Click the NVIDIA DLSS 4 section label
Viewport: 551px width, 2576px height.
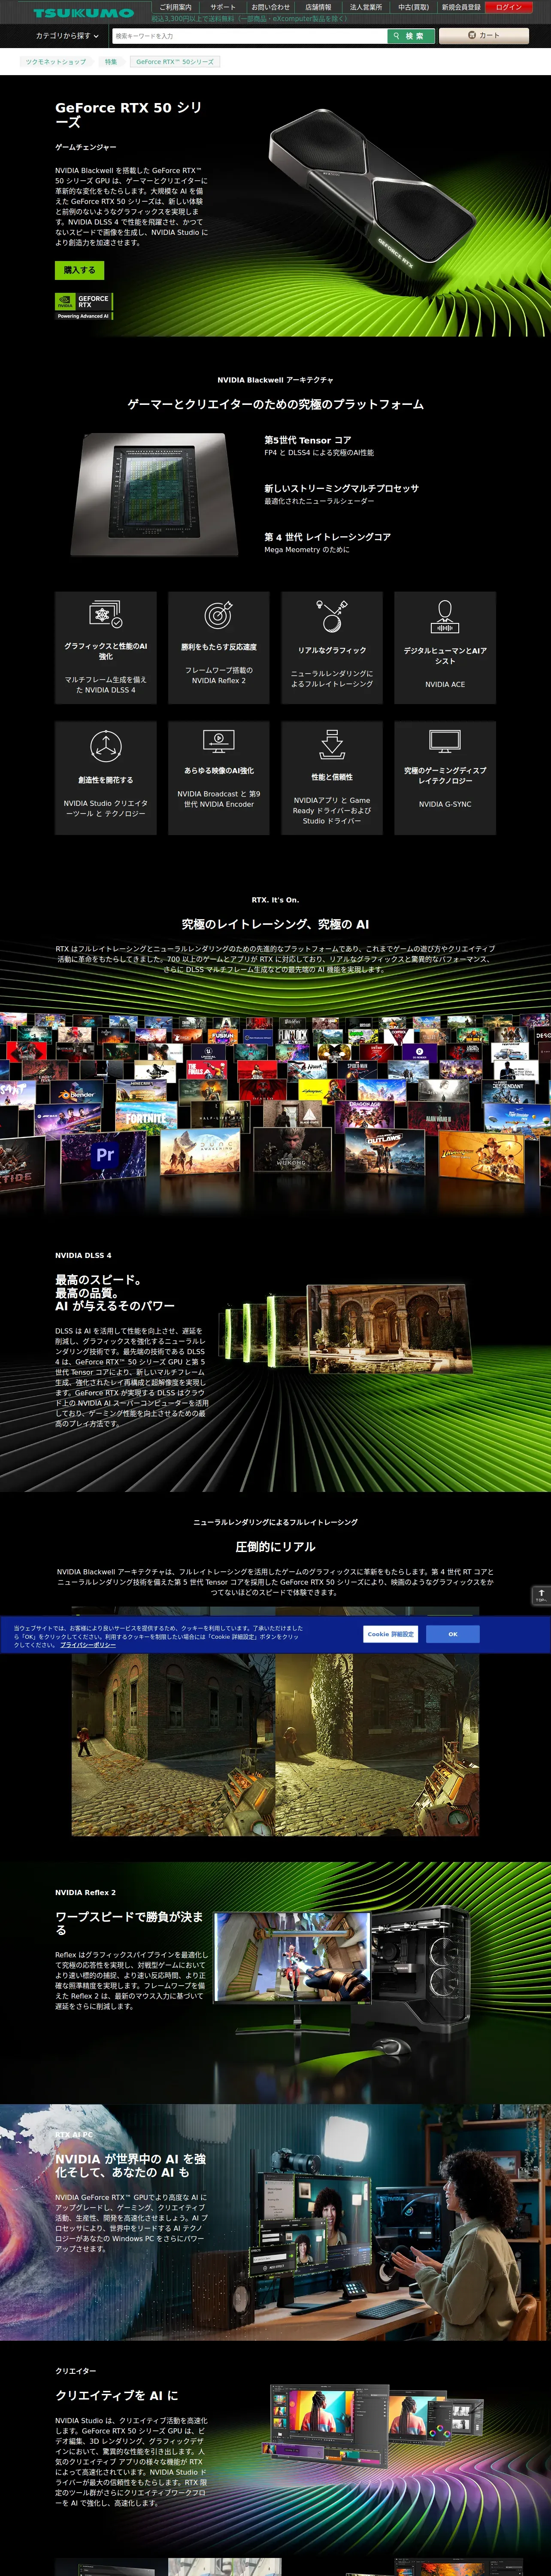(83, 1255)
